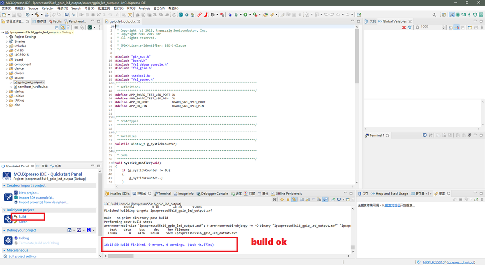Viewport: 485px width, 265px height.
Task: Collapse Build your project section
Action: click(4, 210)
